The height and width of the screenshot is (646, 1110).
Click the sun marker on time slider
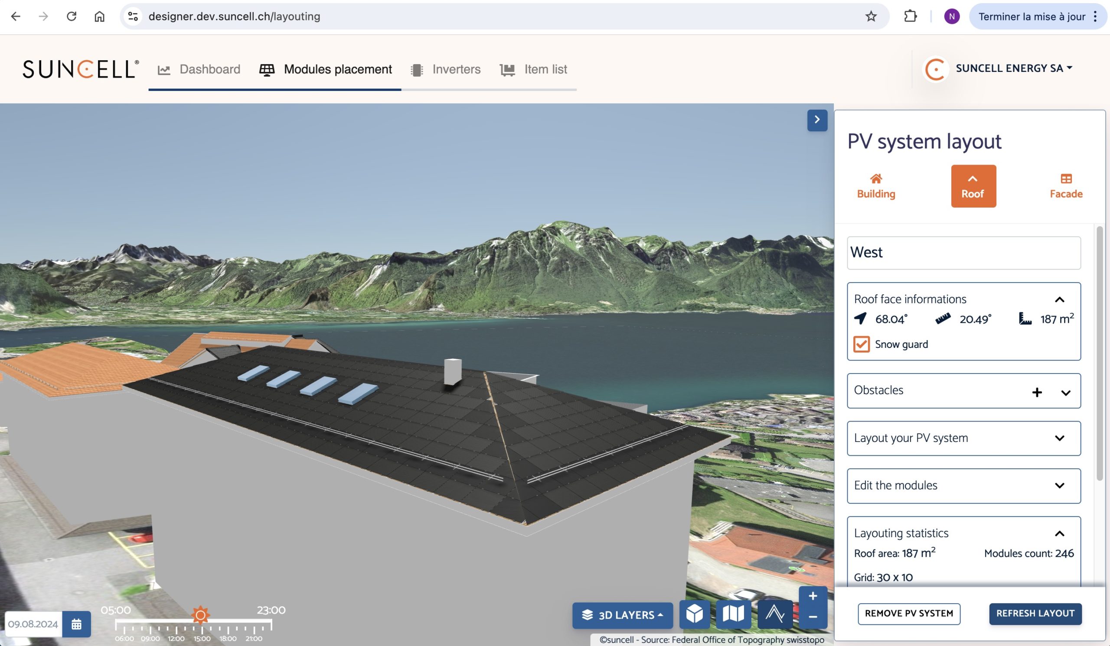click(200, 614)
